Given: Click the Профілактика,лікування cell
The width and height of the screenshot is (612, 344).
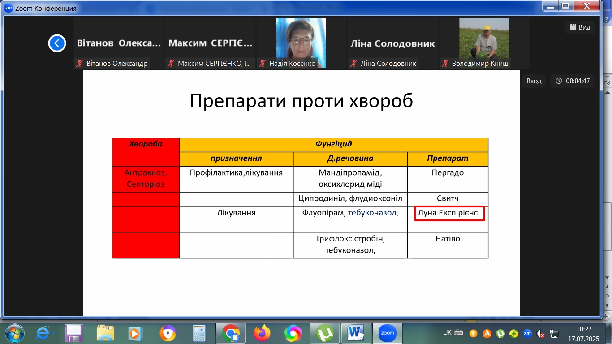Looking at the screenshot, I should coord(237,179).
